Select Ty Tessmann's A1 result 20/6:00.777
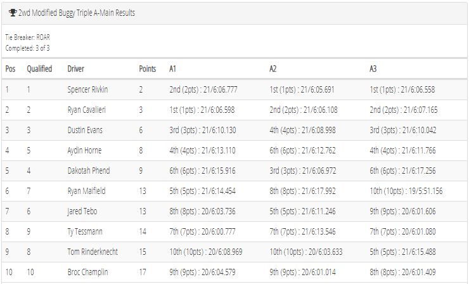 pyautogui.click(x=219, y=231)
